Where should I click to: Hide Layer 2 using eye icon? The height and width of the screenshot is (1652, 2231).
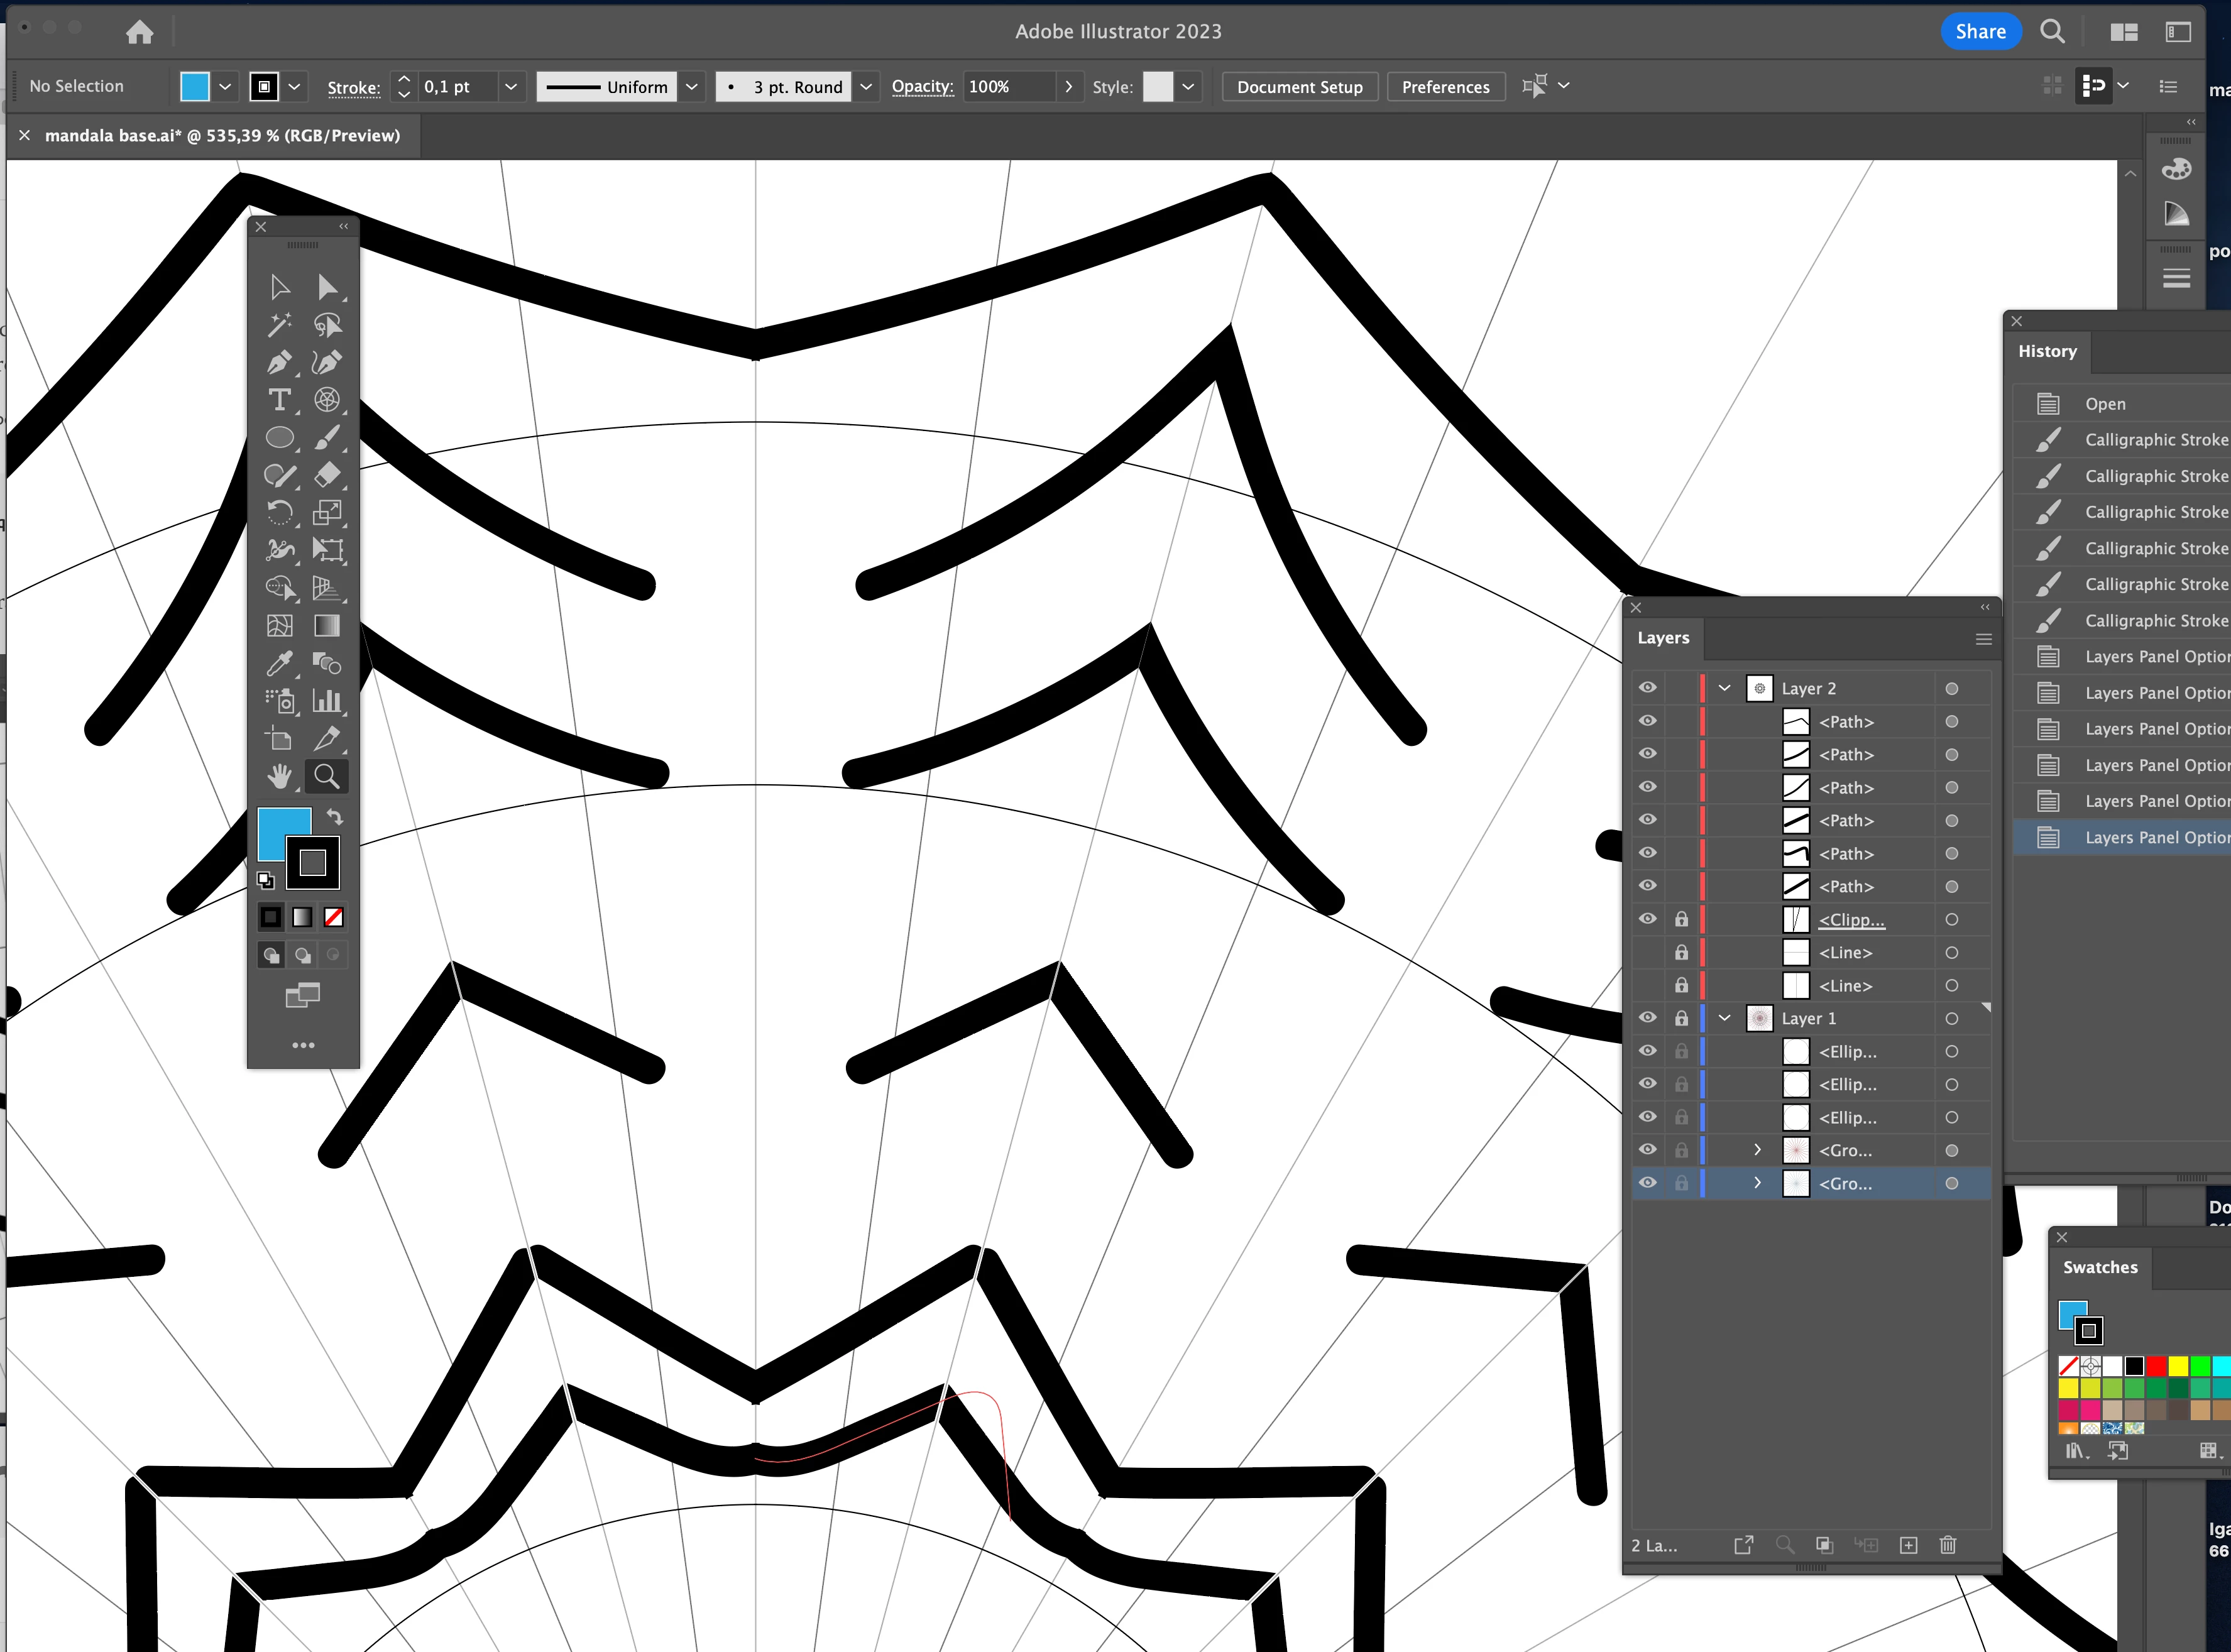[x=1648, y=688]
